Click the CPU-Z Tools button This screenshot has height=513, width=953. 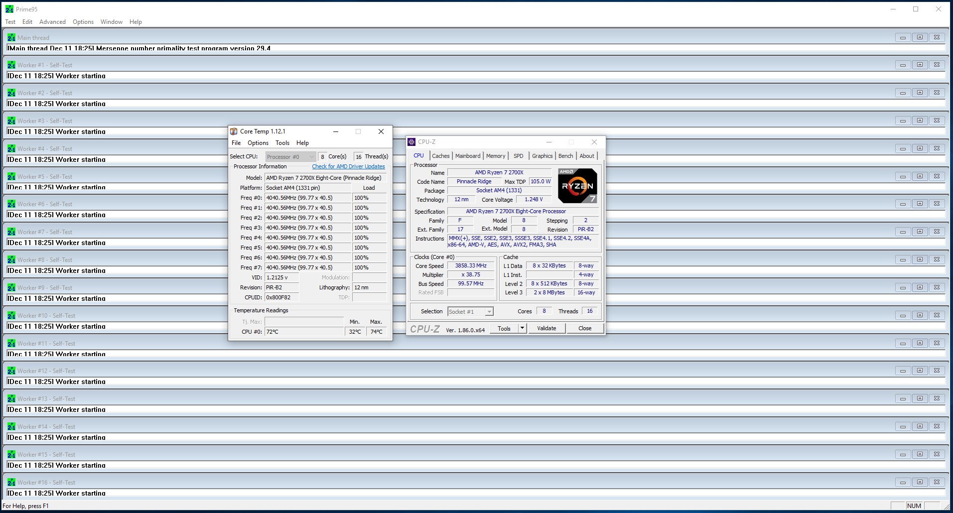[x=504, y=328]
